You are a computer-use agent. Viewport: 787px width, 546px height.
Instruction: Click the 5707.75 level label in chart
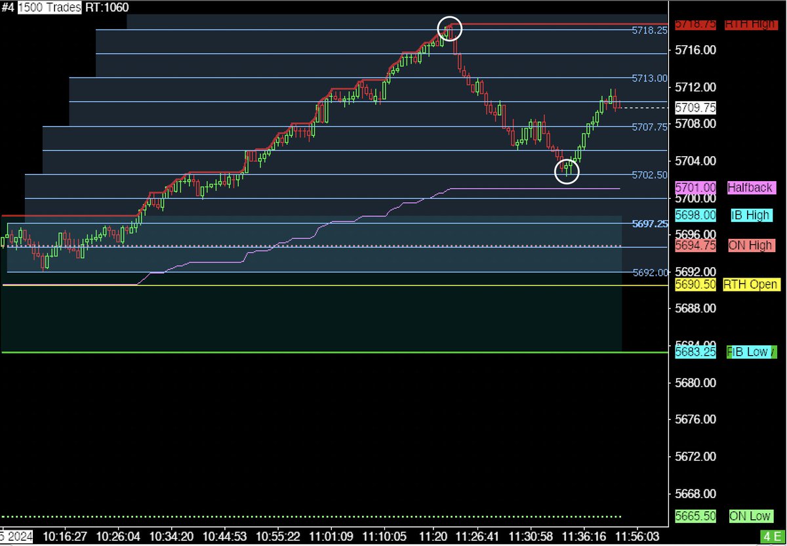pos(649,127)
